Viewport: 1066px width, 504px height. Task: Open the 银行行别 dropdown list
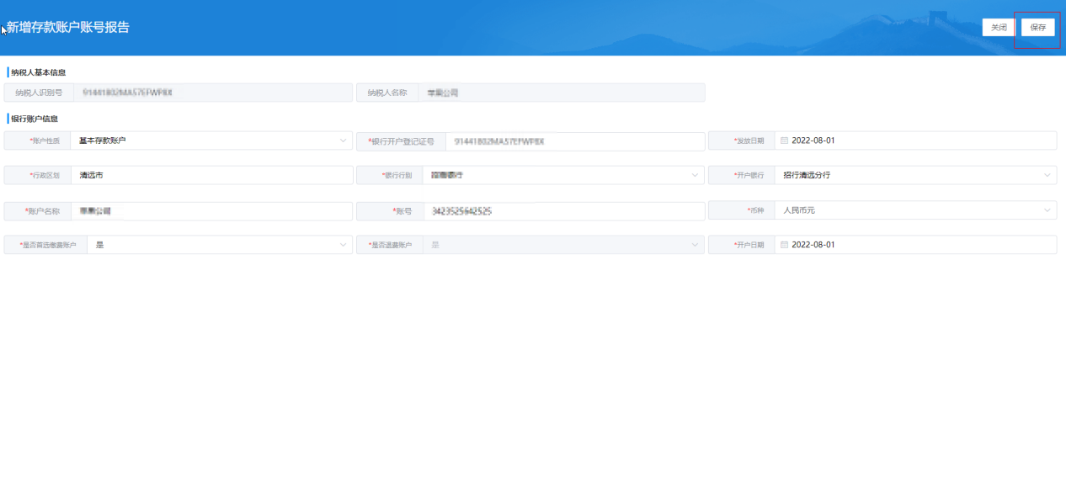695,175
